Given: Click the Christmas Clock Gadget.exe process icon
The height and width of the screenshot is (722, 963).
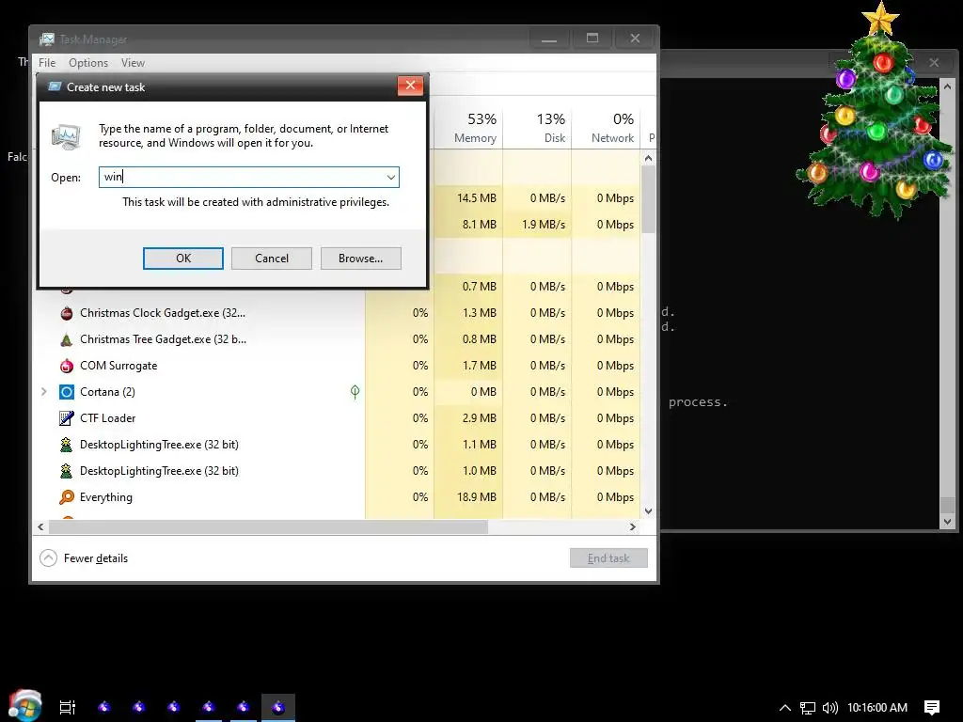Looking at the screenshot, I should point(67,313).
